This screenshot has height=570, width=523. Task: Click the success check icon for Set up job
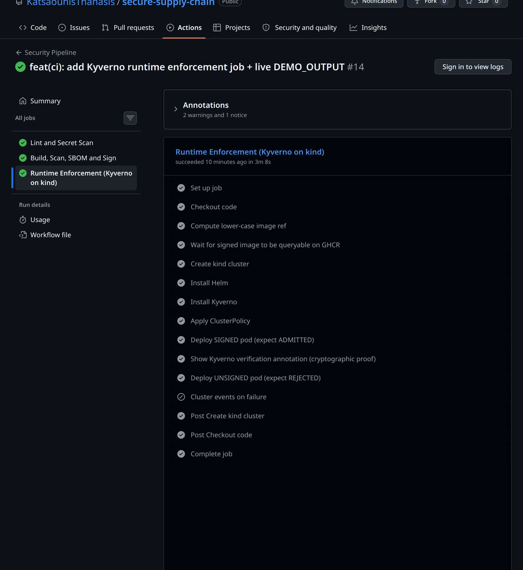point(181,188)
